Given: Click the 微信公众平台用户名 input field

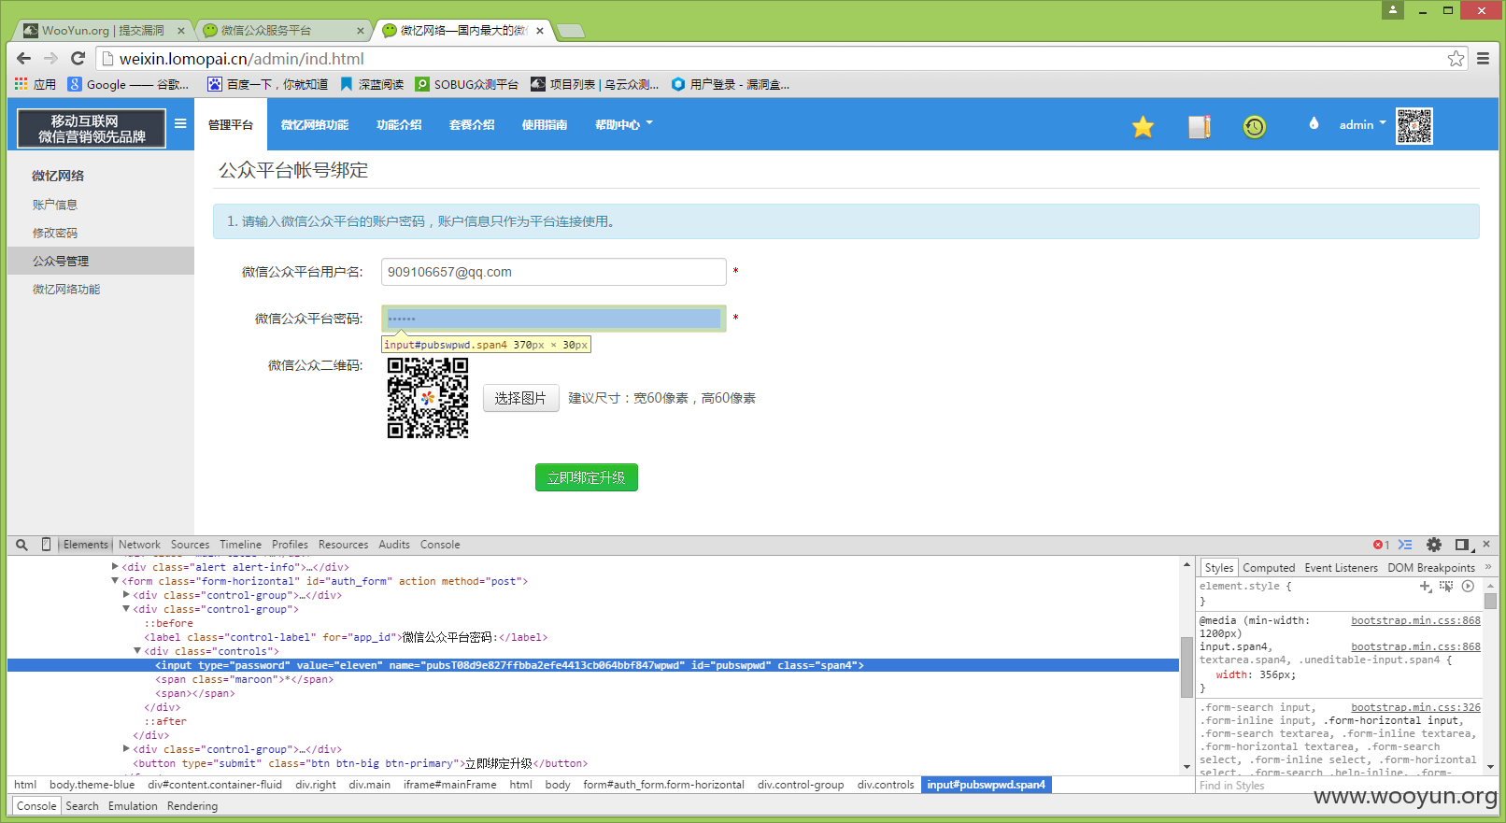Looking at the screenshot, I should point(554,272).
